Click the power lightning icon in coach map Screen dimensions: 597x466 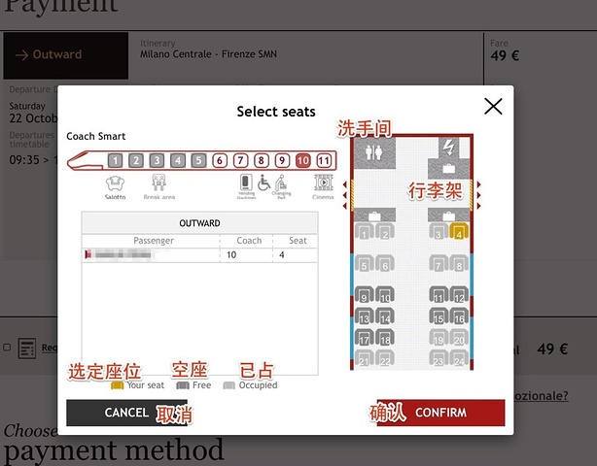[x=449, y=148]
